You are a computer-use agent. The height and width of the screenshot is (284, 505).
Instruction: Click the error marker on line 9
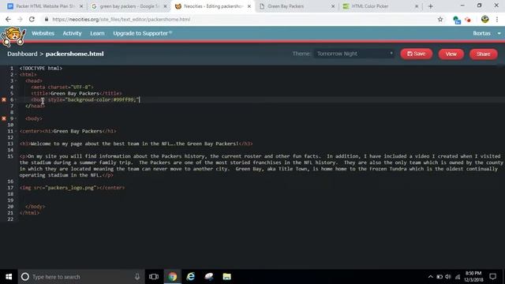(4, 118)
